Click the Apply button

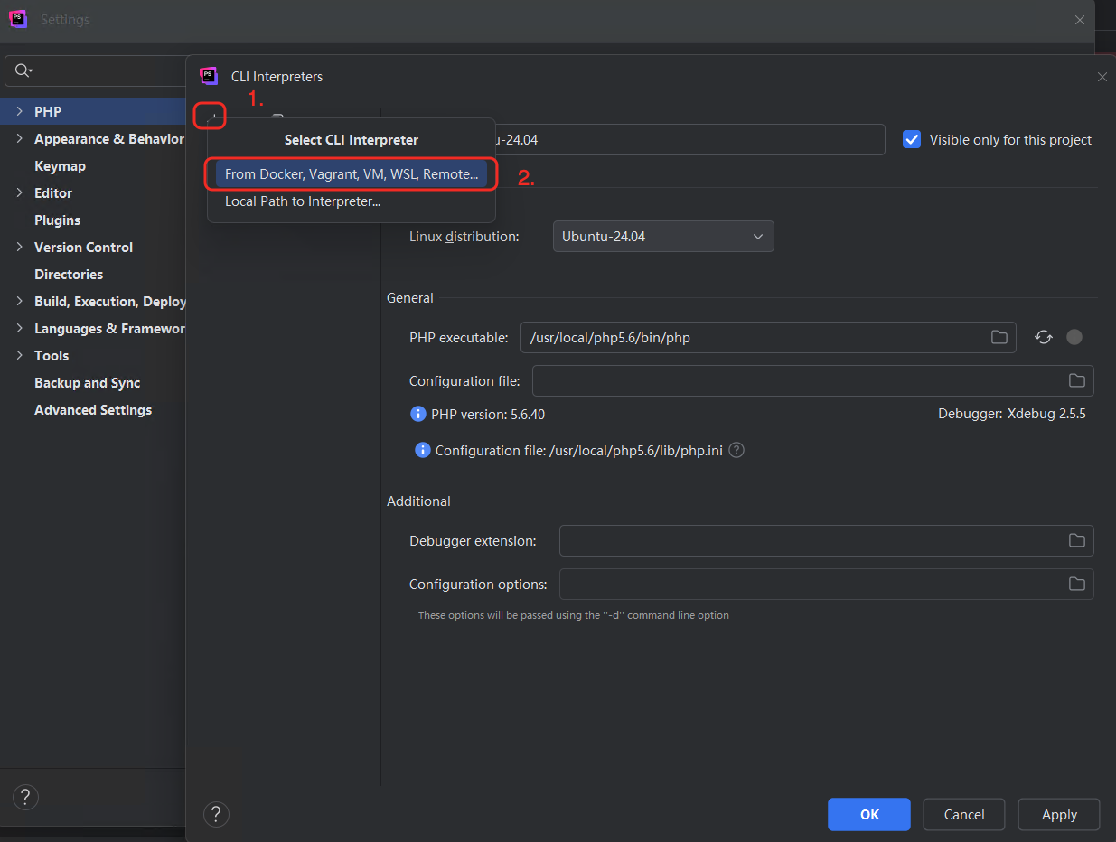[x=1059, y=814]
